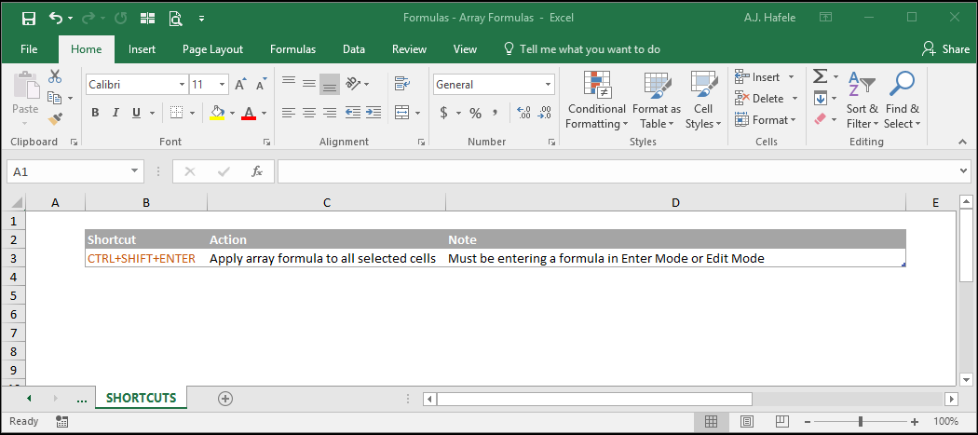This screenshot has width=978, height=435.
Task: Click the Save icon in quick access toolbar
Action: 29,18
